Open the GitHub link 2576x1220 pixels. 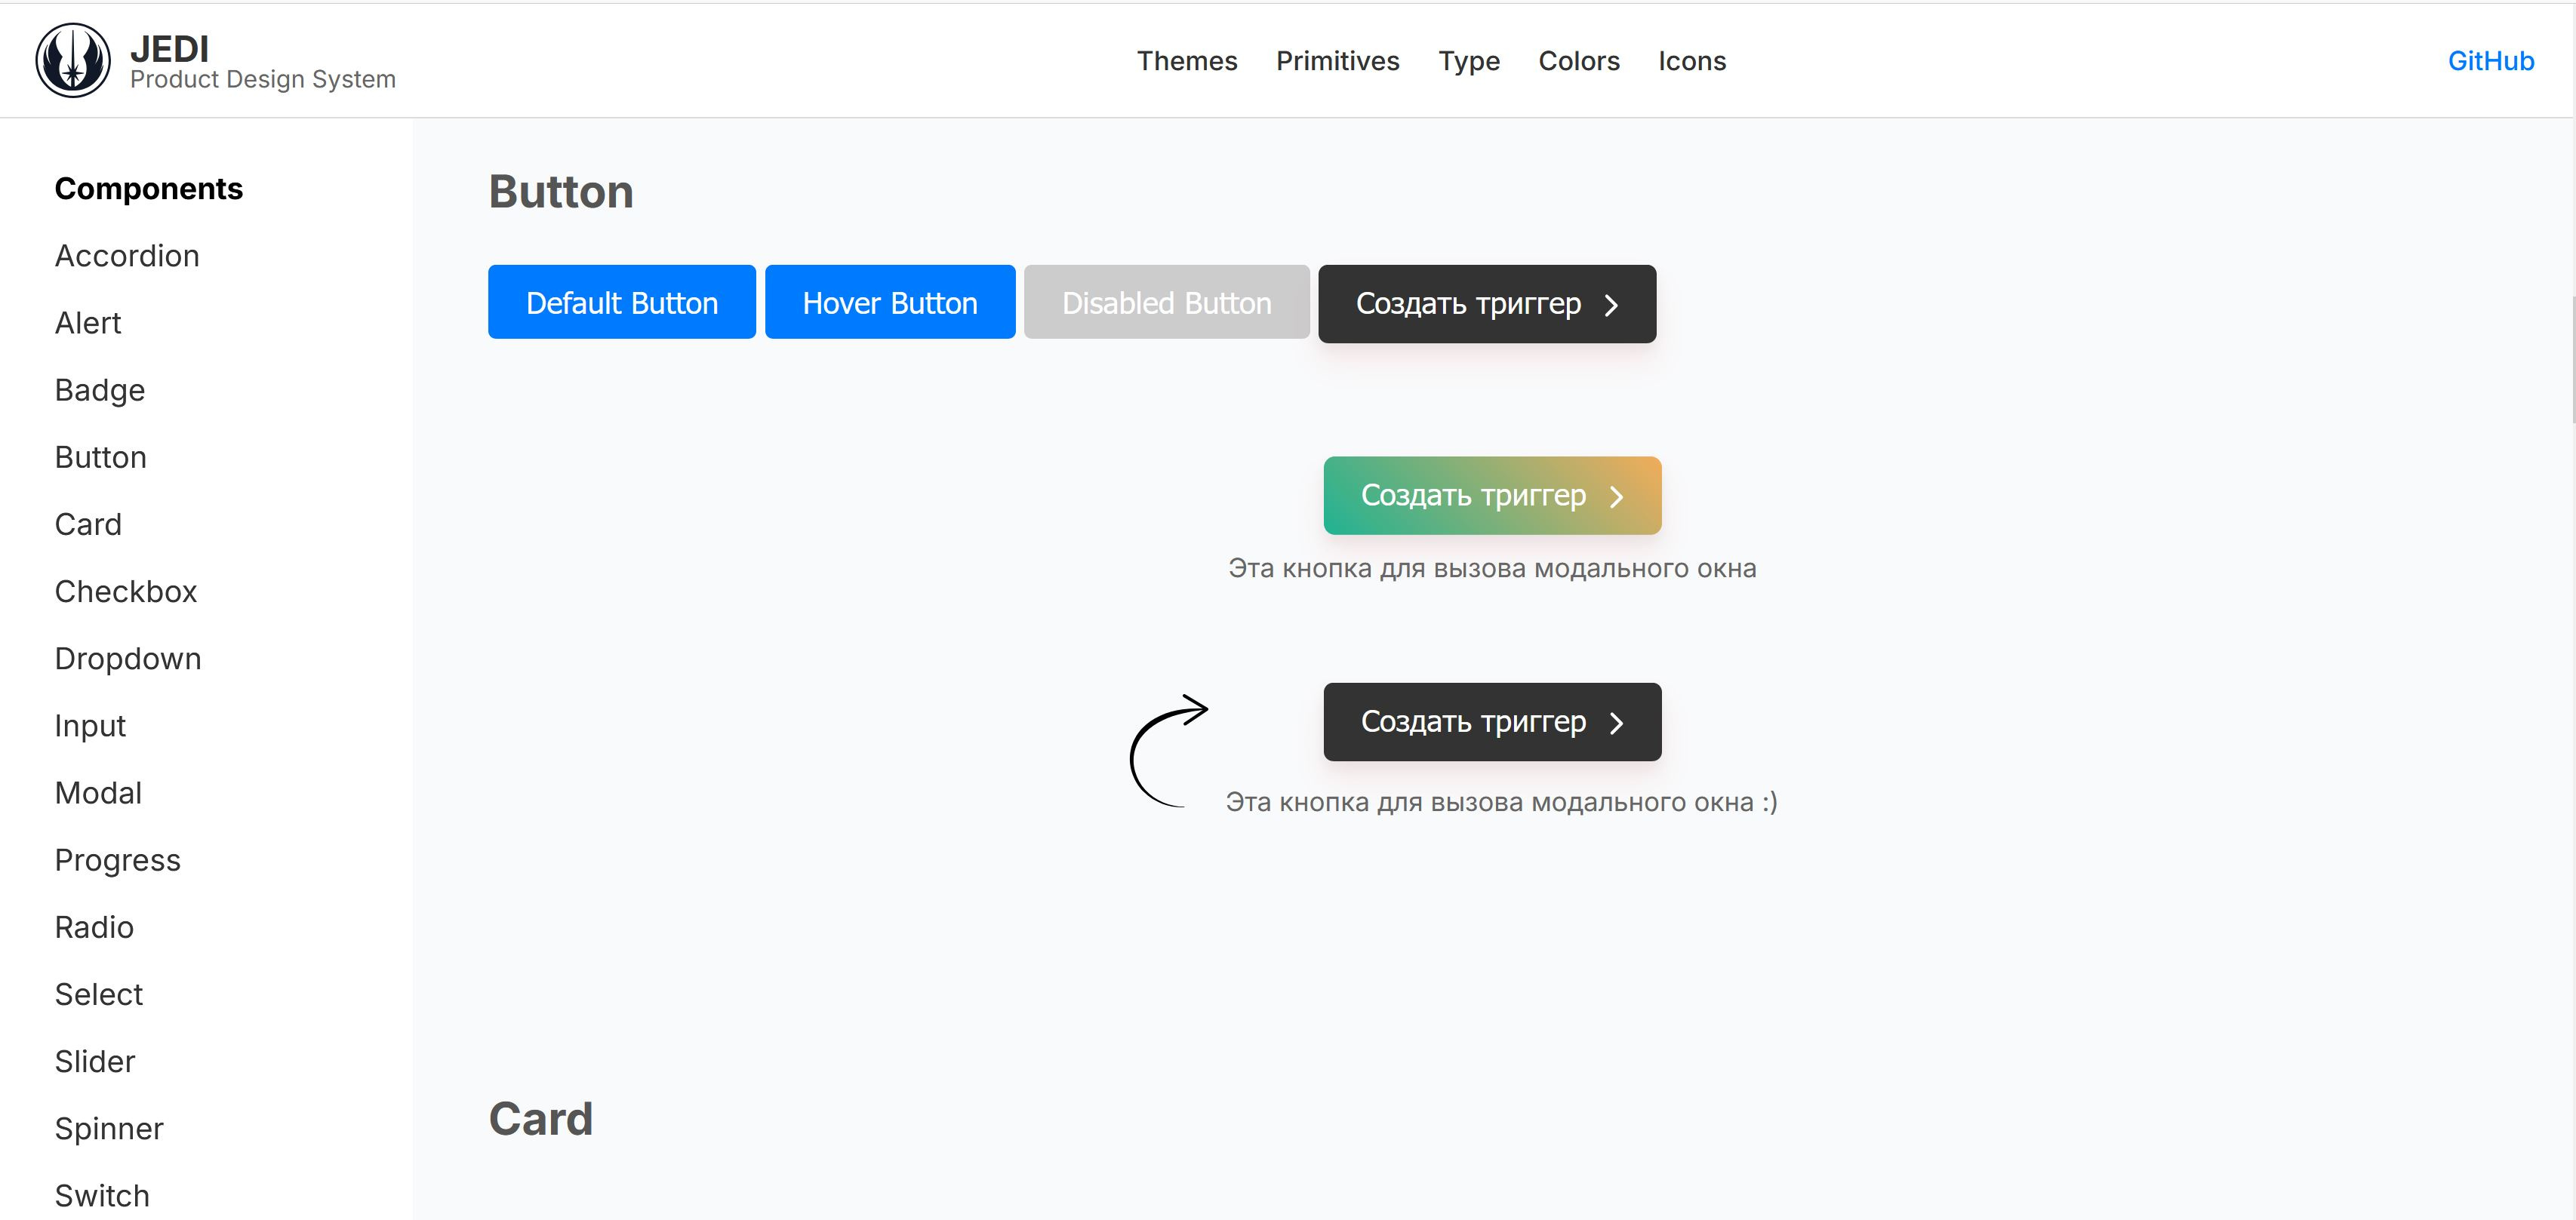point(2489,61)
